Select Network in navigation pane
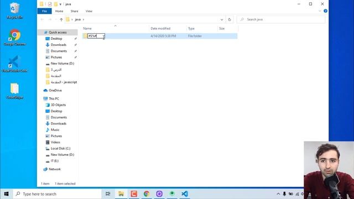The width and height of the screenshot is (354, 199). pyautogui.click(x=55, y=169)
